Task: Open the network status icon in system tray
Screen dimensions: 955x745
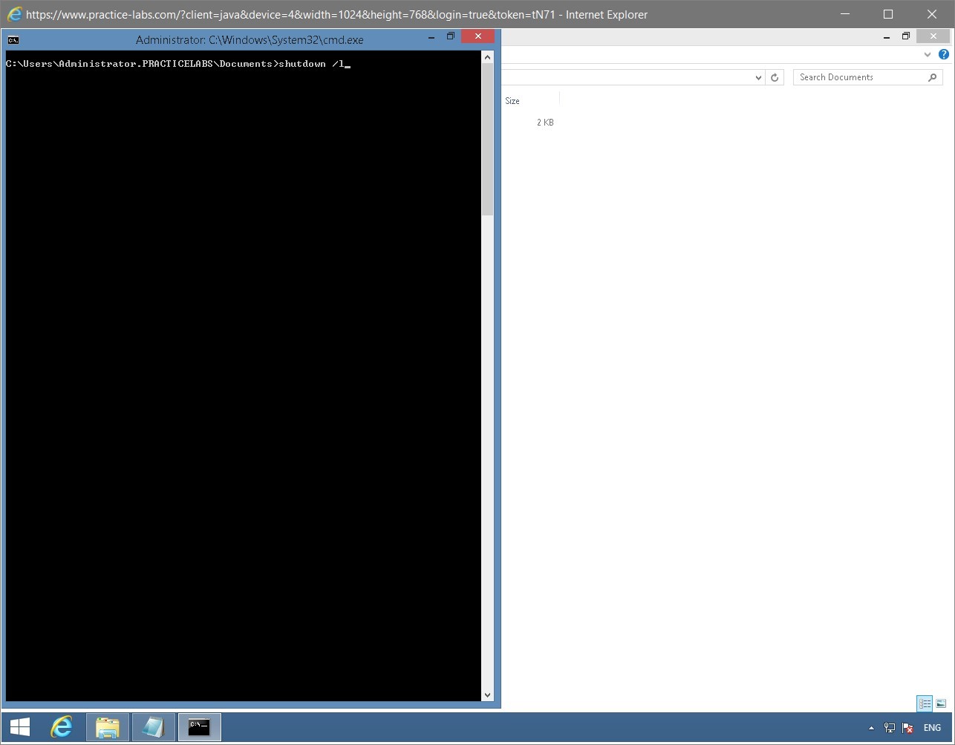Action: click(x=889, y=727)
